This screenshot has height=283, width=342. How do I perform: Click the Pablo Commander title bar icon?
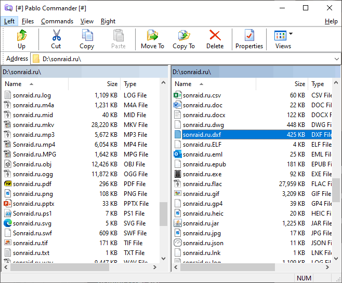[x=8, y=8]
